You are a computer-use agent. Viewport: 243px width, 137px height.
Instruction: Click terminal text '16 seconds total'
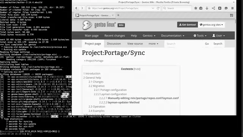pyautogui.click(x=15, y=129)
